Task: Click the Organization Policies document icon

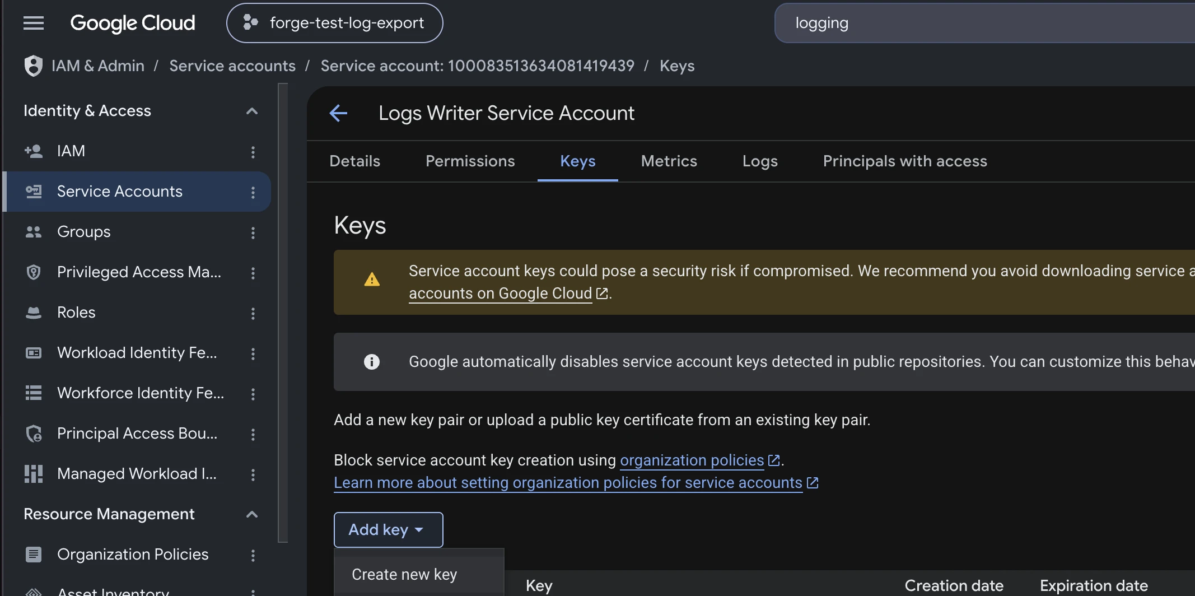Action: tap(34, 555)
